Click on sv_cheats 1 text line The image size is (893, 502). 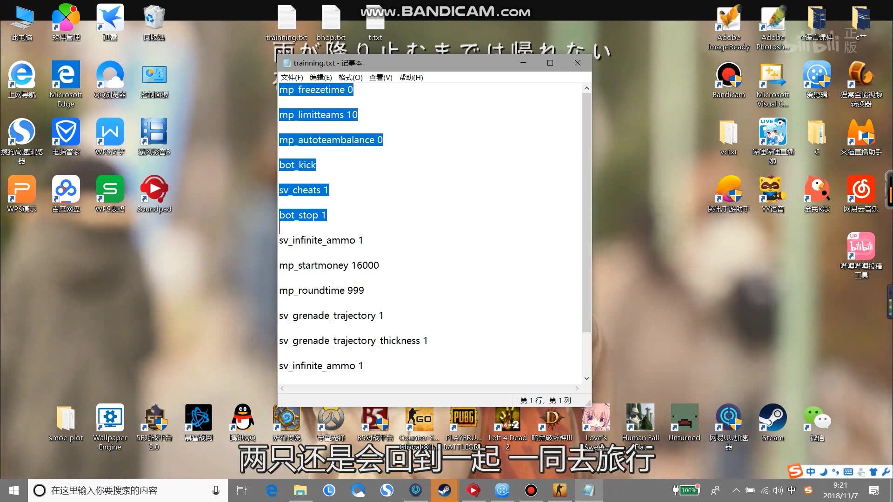coord(304,190)
